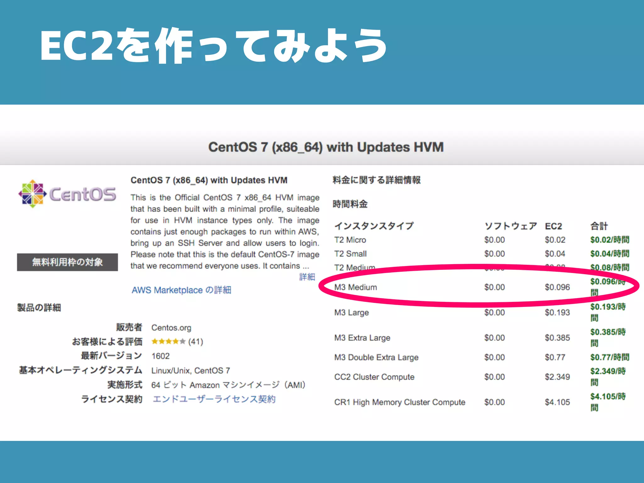Click the インスタンスタイプ column header
Viewport: 644px width, 483px height.
[374, 226]
